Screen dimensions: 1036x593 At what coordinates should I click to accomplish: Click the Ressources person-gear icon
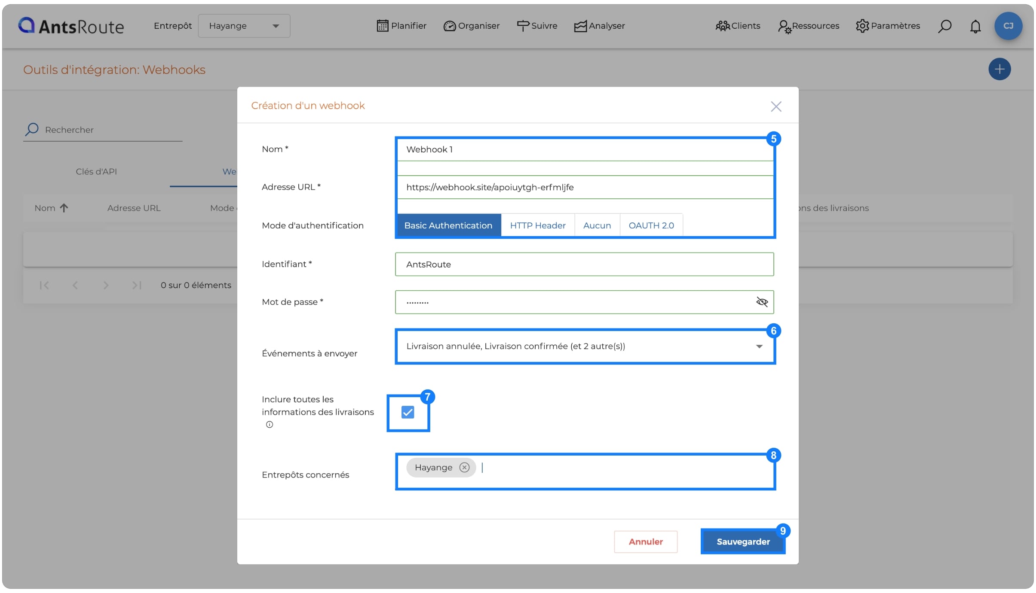785,27
